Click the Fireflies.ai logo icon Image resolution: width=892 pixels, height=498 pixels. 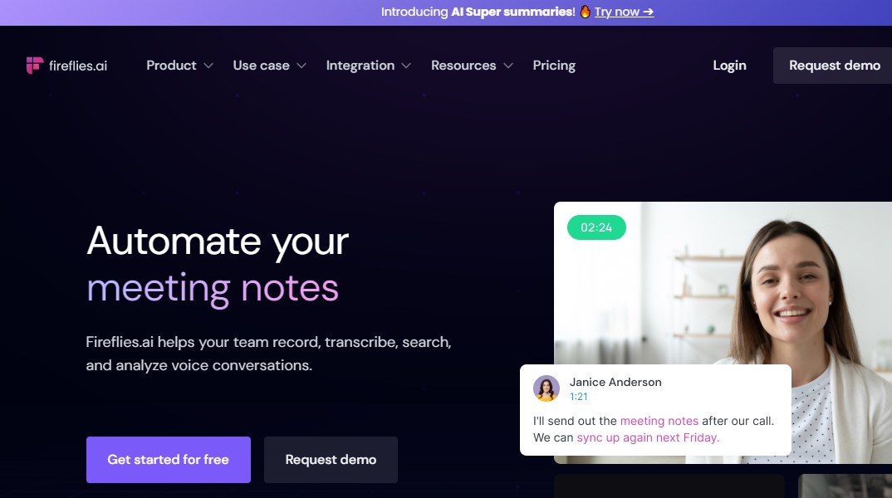pyautogui.click(x=34, y=66)
